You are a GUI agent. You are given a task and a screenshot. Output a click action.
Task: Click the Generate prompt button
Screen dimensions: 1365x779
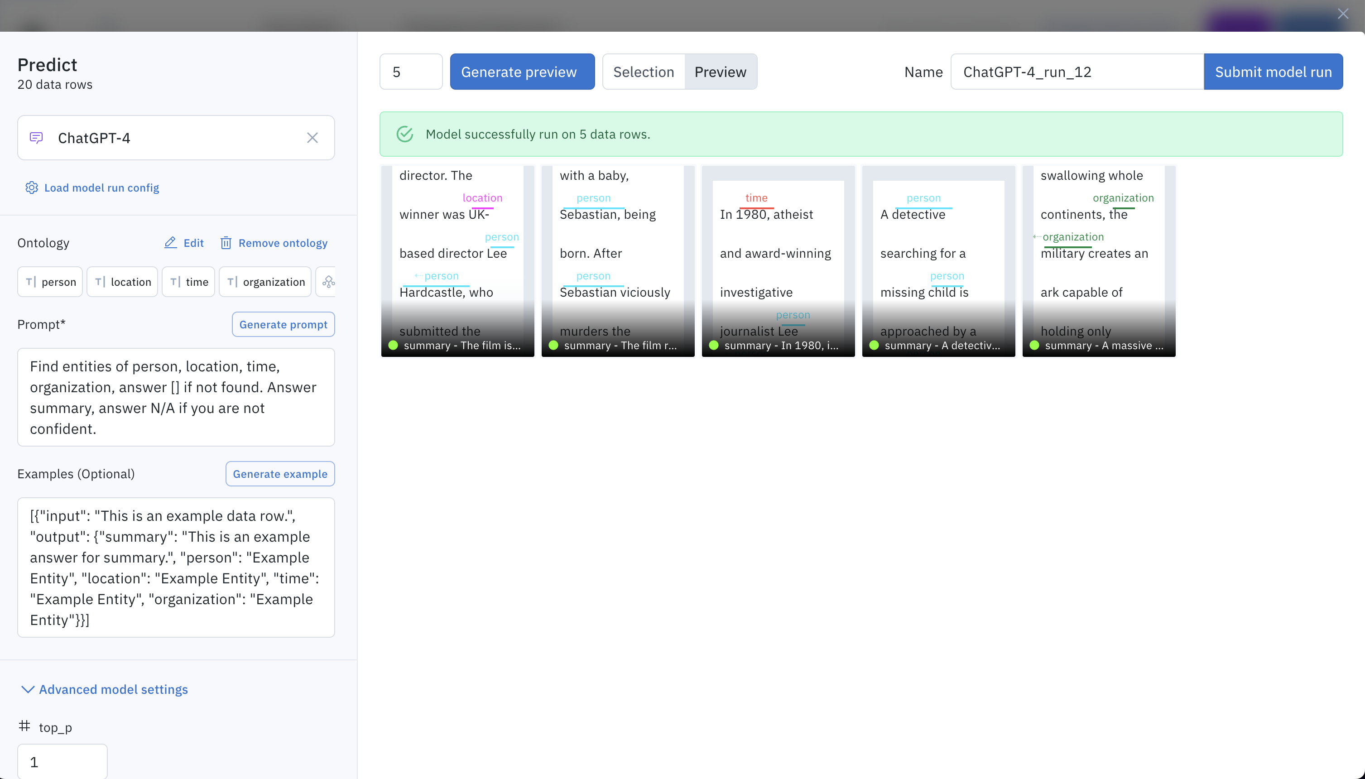click(x=283, y=325)
